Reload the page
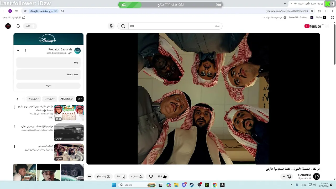Image resolution: width=336 pixels, height=189 pixels. [319, 11]
